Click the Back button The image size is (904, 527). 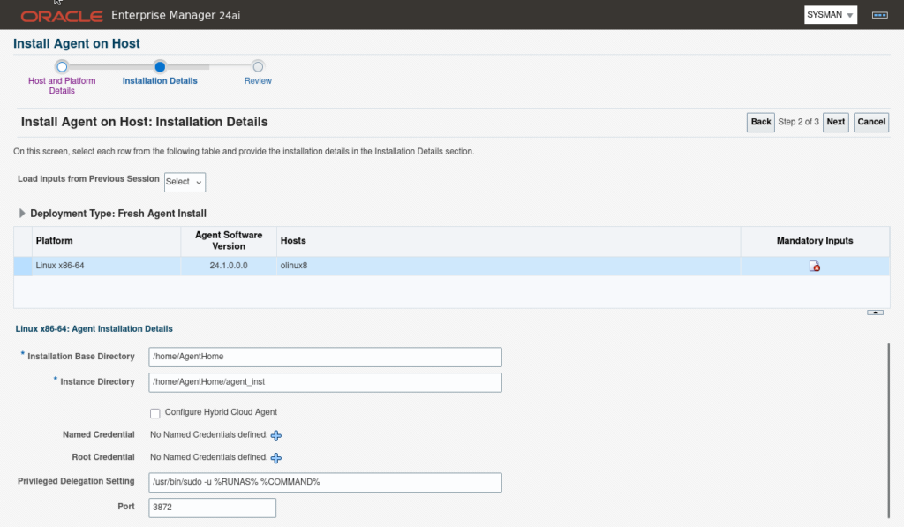pos(761,122)
